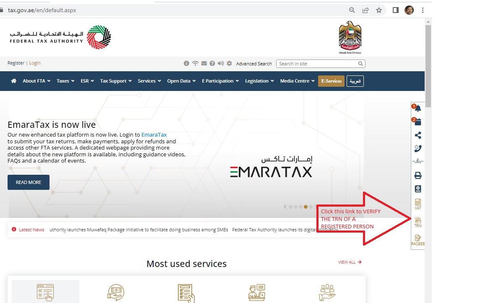This screenshot has height=303, width=483.
Task: Open the browser side panel icon
Action: (x=396, y=10)
